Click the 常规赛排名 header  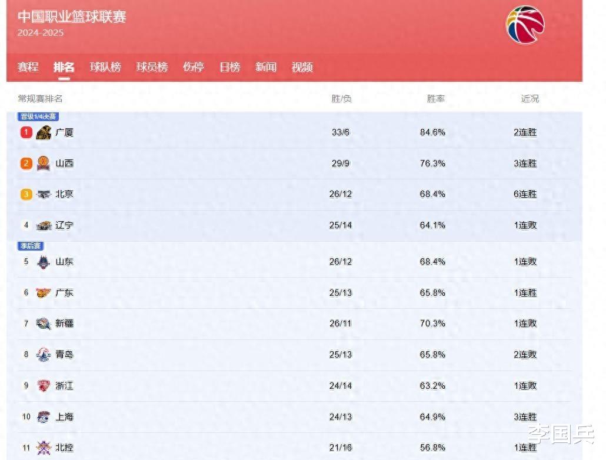(40, 99)
